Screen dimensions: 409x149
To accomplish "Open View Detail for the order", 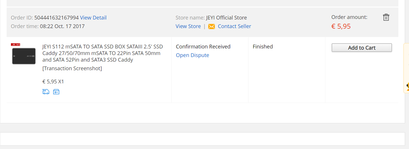I will [93, 17].
